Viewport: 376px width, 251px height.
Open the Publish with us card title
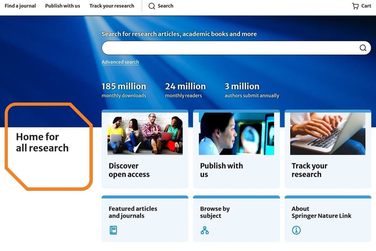click(221, 170)
